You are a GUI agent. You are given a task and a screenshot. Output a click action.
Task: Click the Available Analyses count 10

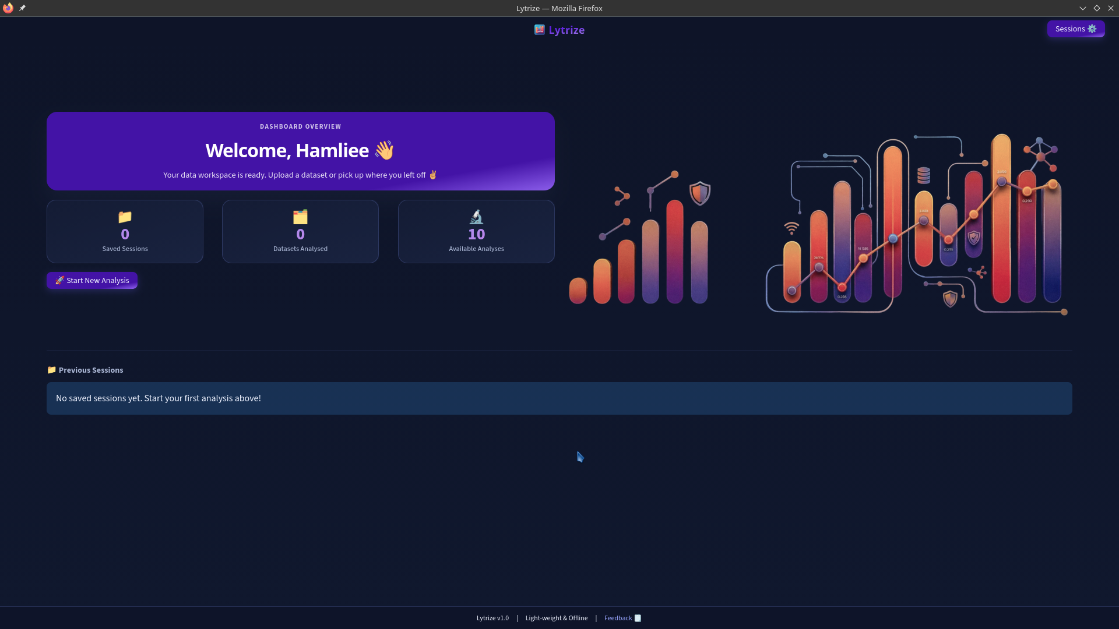476,234
